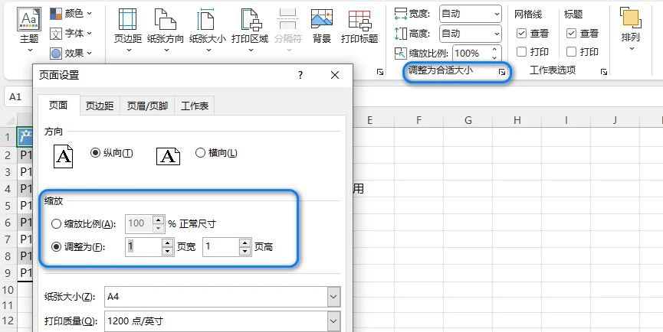Click the 高度 height icon in ribbon
The width and height of the screenshot is (663, 332).
coord(400,34)
